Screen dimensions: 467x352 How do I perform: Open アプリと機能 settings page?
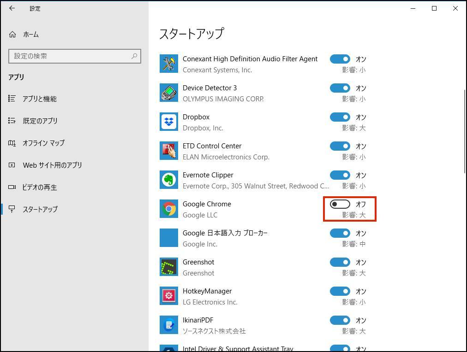(x=40, y=99)
